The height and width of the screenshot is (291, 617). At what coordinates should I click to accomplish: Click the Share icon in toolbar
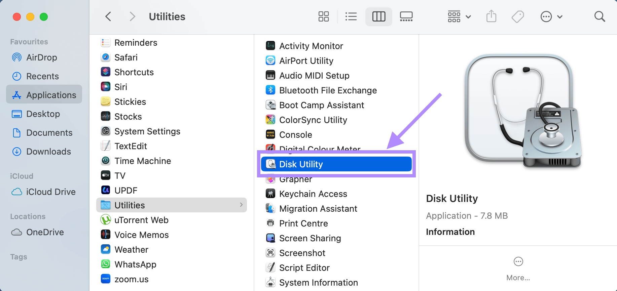[x=492, y=16]
